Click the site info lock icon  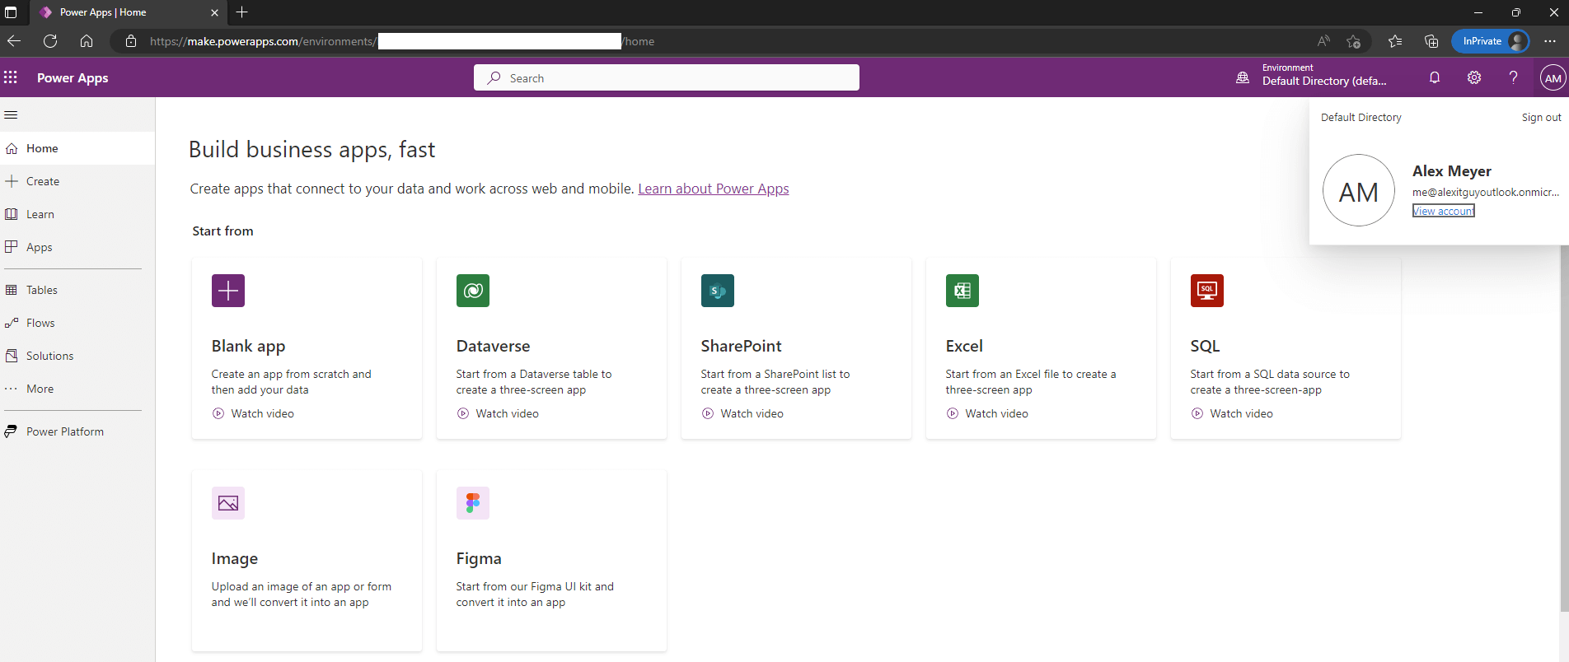(x=130, y=41)
